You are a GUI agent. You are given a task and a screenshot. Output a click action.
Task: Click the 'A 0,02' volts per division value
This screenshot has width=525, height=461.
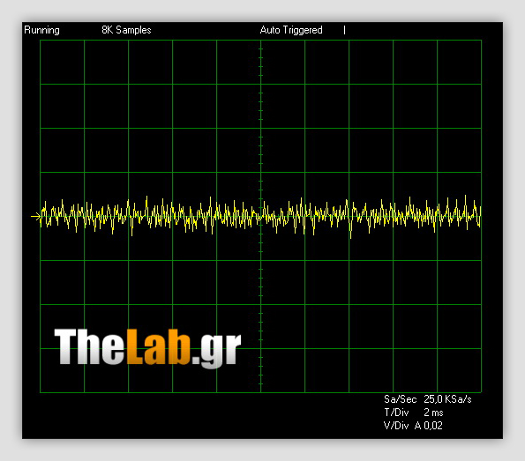(x=429, y=426)
